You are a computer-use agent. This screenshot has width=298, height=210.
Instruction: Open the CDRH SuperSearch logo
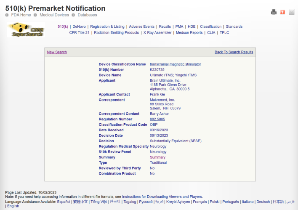pyautogui.click(x=26, y=30)
